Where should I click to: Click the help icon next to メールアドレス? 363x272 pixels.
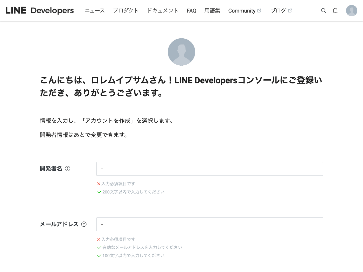point(84,224)
